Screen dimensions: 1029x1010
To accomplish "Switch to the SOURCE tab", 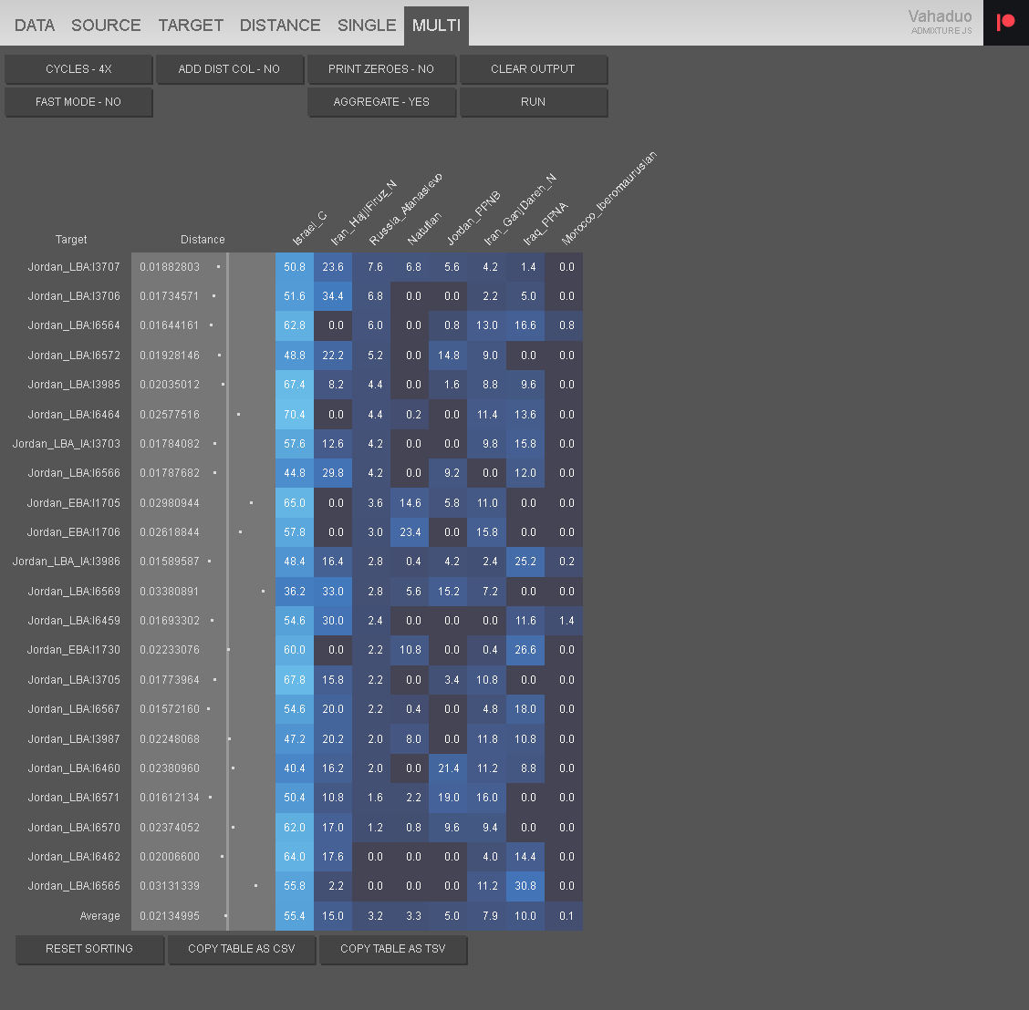I will pos(106,25).
